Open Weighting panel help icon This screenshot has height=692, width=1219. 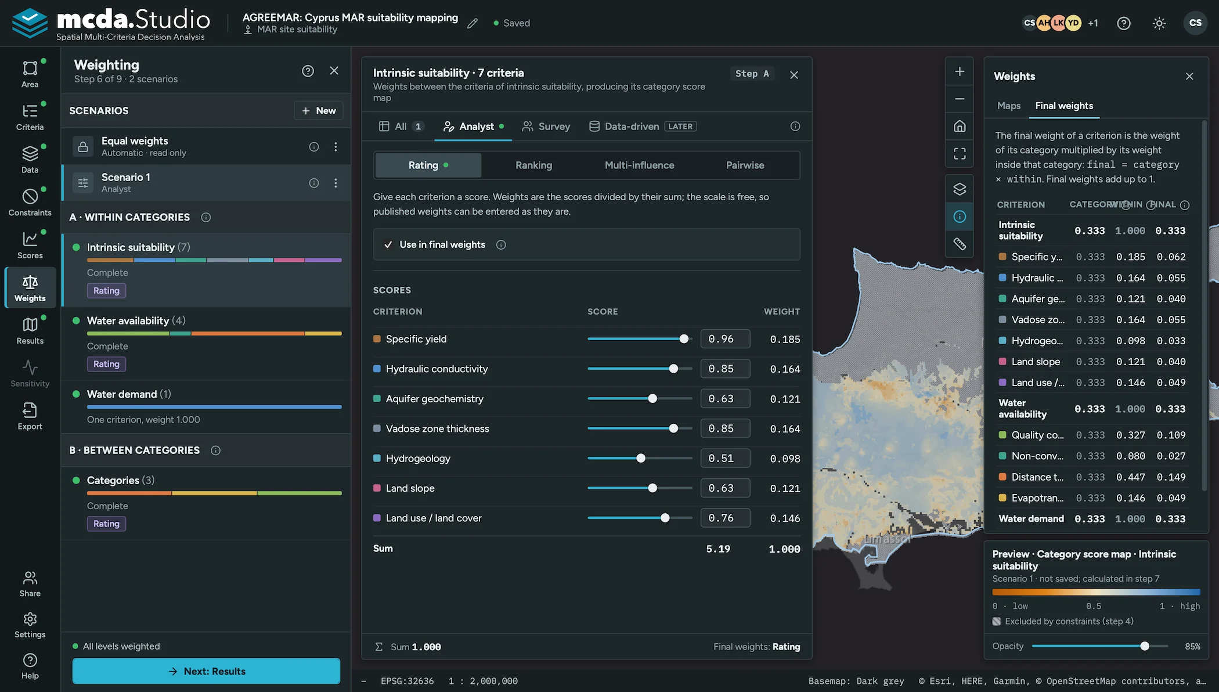(308, 71)
